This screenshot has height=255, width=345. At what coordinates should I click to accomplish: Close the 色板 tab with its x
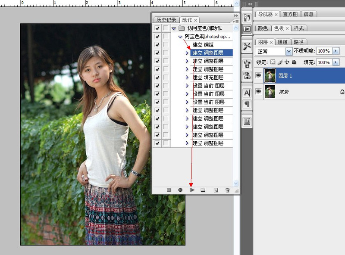click(287, 28)
